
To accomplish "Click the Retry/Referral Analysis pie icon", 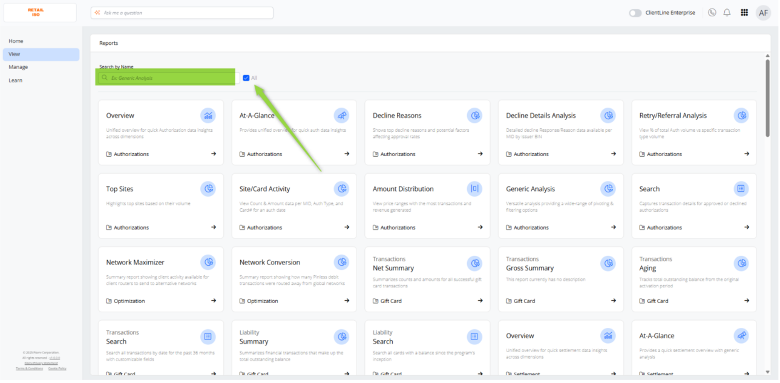I will [741, 115].
